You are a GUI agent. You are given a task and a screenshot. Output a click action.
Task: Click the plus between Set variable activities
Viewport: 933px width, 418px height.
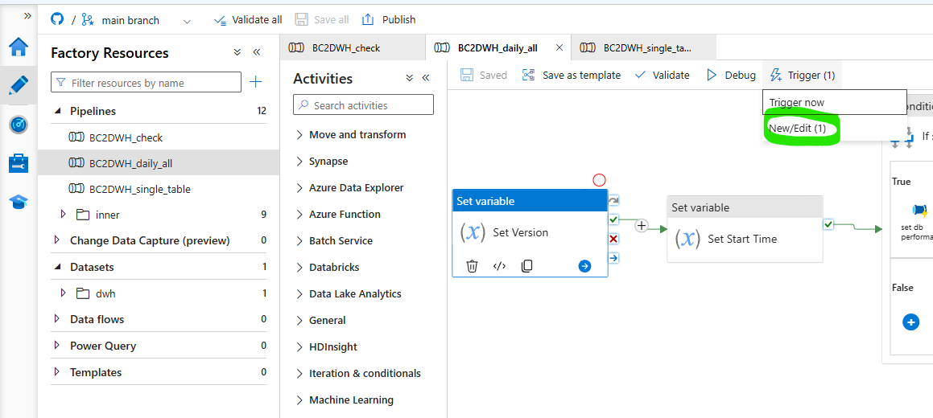(642, 226)
